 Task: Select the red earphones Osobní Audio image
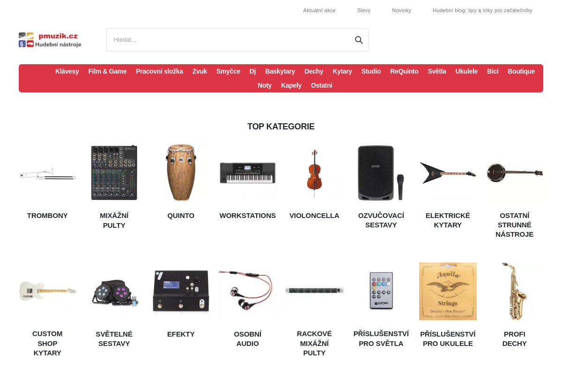point(248,292)
